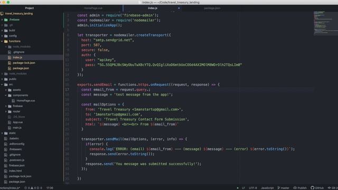The image size is (338, 190).
Task: Click the warnings triangle icon in status bar
Action: [32, 188]
